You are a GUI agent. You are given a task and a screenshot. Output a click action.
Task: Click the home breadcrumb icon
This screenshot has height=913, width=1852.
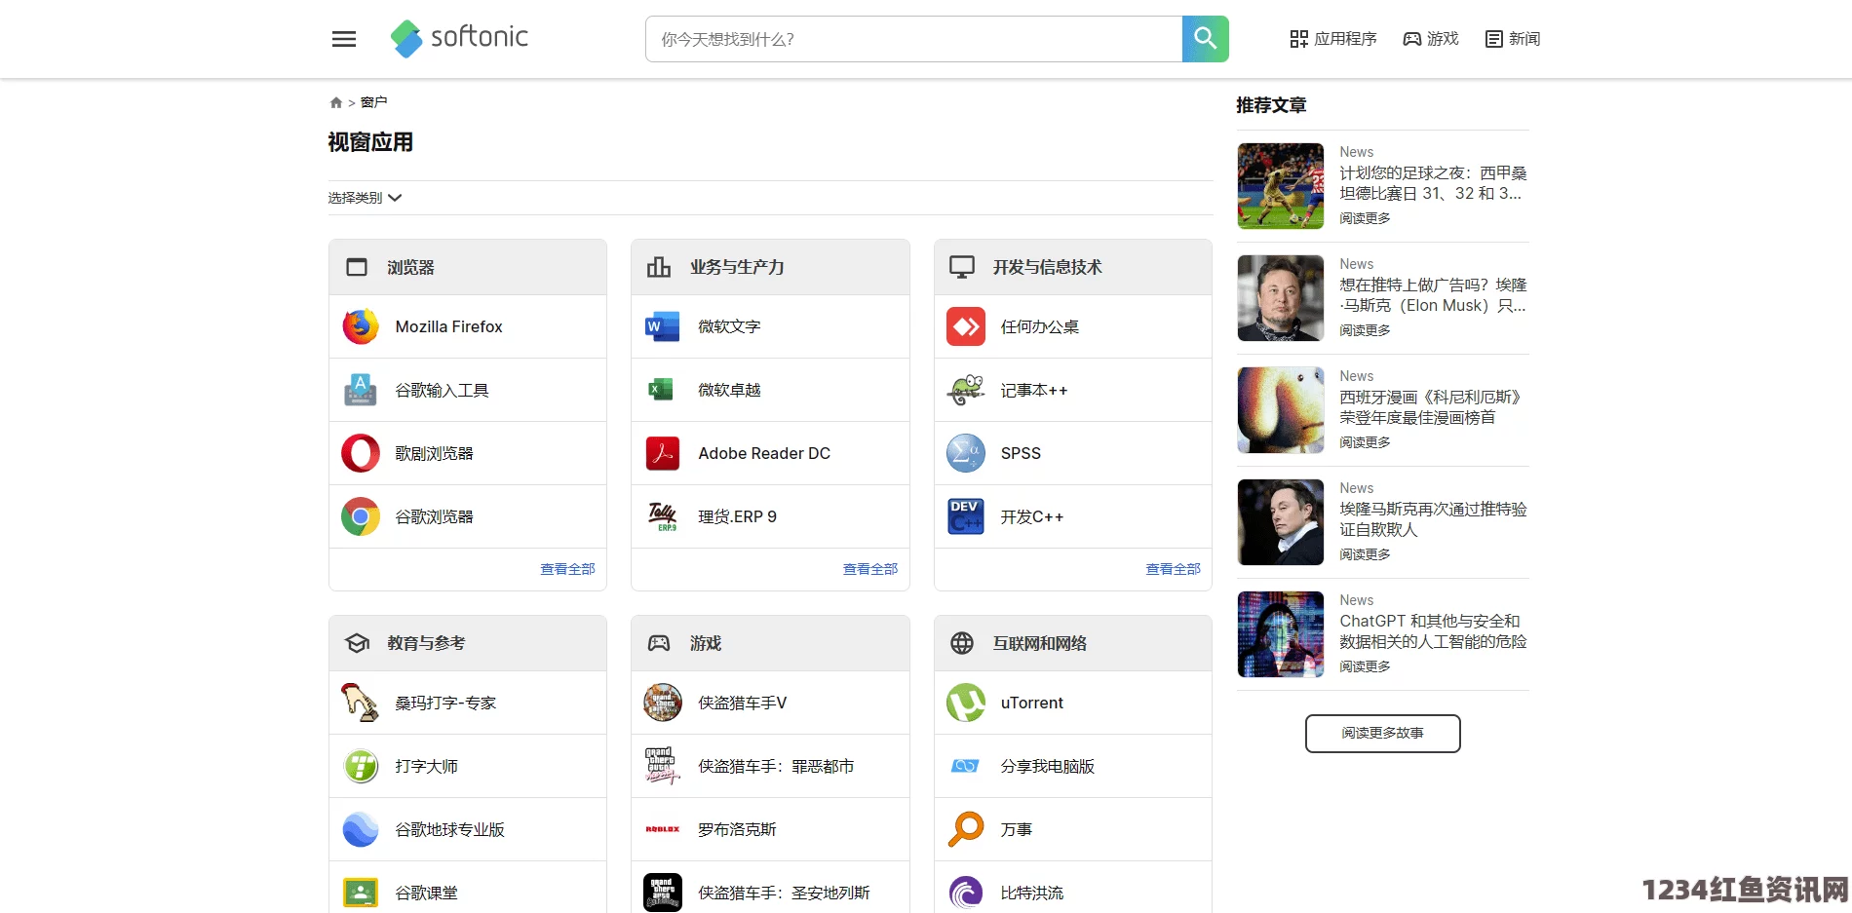[336, 102]
